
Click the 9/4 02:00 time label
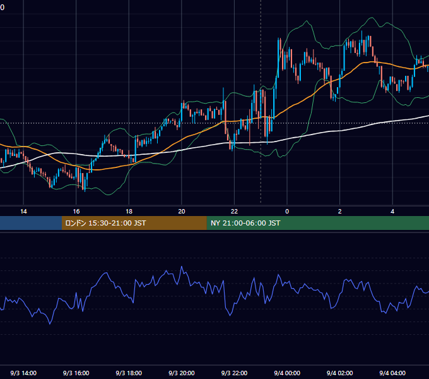click(340, 373)
